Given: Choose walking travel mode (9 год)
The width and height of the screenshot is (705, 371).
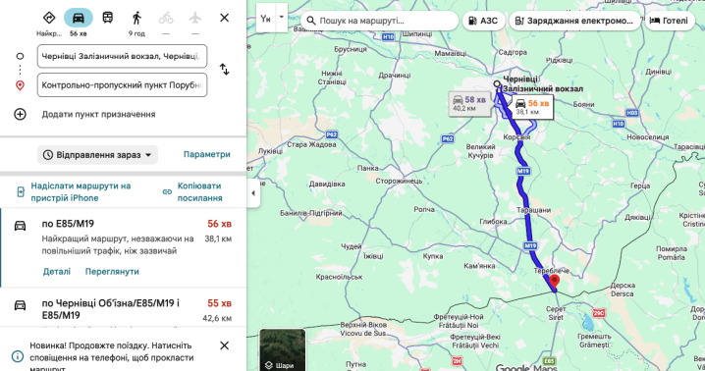Looking at the screenshot, I should 136,18.
